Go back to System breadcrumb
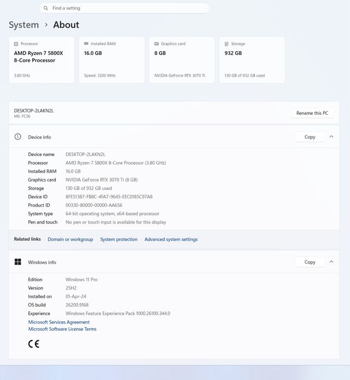The width and height of the screenshot is (350, 380). pyautogui.click(x=24, y=24)
